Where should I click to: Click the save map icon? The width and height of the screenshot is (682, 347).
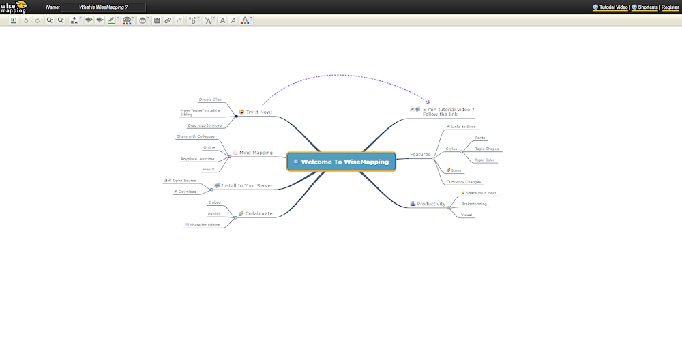coord(14,20)
